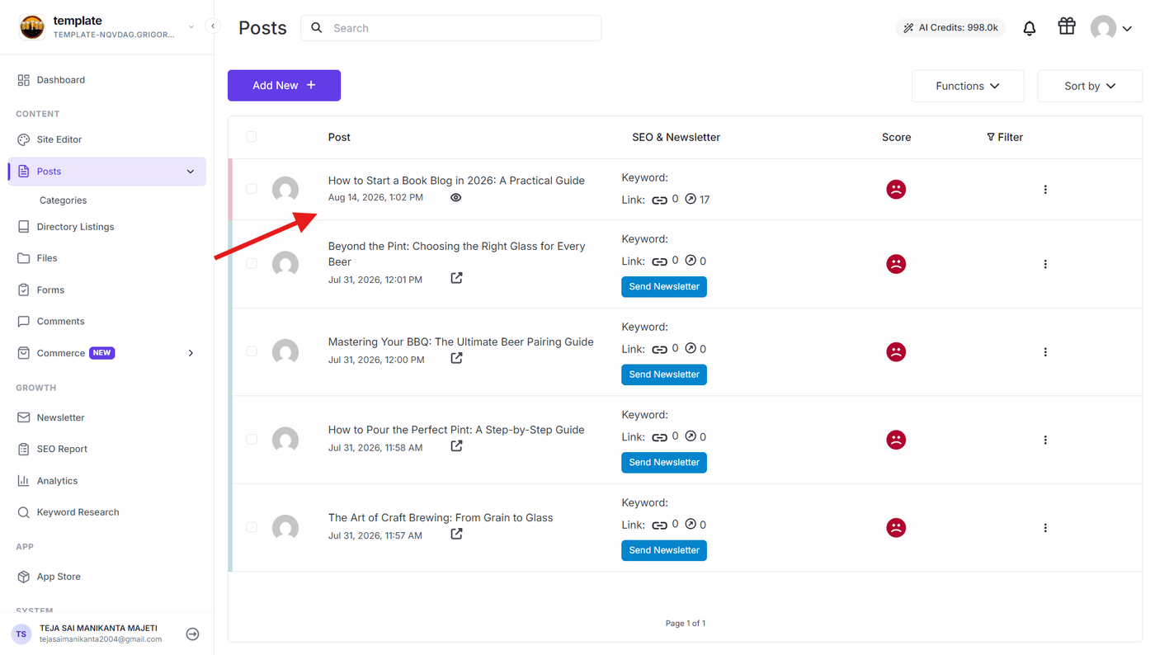Open external link icon for Art of Craft Brewing
1155x655 pixels.
pos(456,534)
